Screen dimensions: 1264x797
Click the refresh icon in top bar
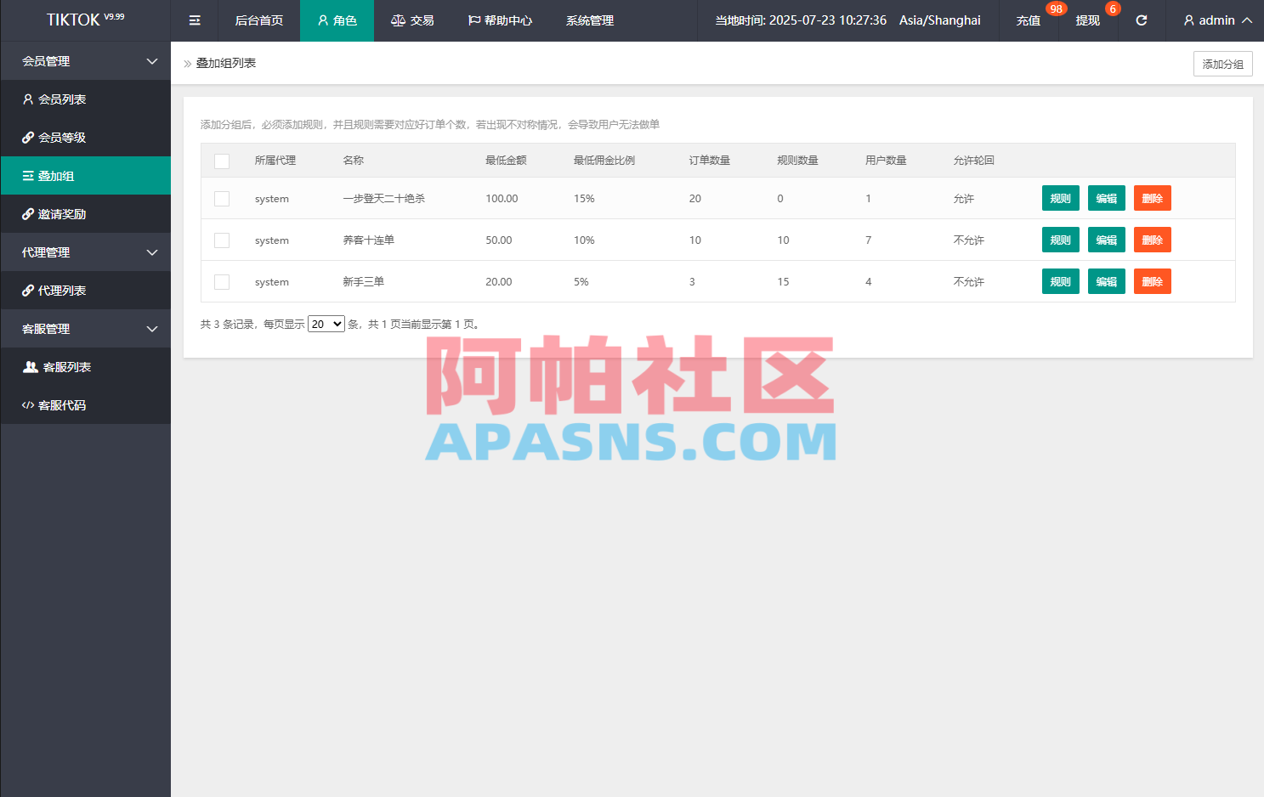pos(1142,20)
